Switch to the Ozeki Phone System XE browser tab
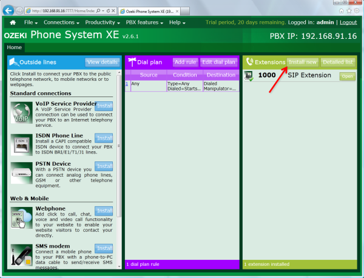 tap(149, 11)
